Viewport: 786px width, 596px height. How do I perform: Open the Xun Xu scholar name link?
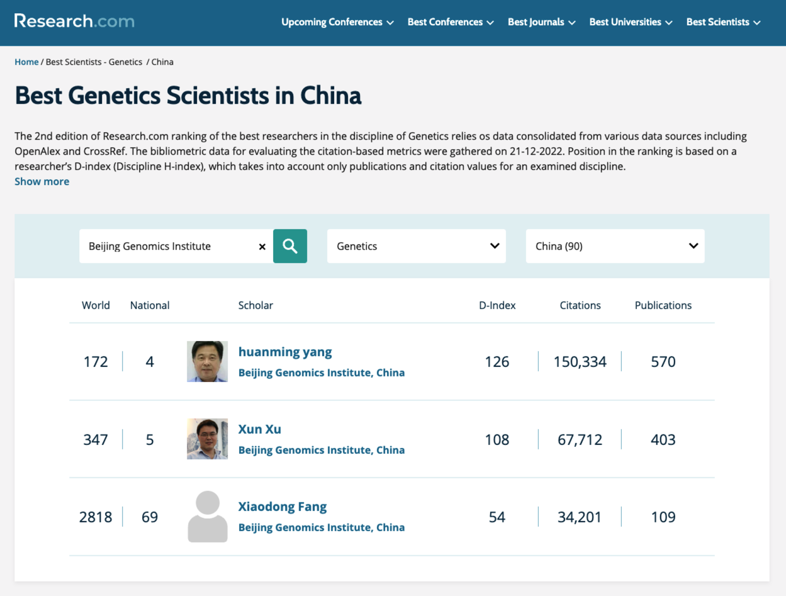point(259,429)
